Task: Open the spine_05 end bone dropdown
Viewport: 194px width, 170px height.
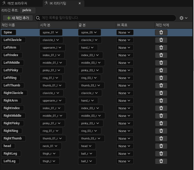Action: [x=90, y=32]
